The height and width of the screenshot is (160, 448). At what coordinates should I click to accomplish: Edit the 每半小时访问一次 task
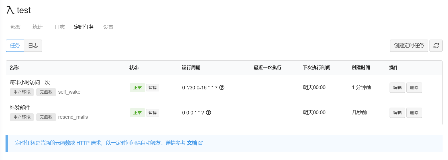[397, 87]
